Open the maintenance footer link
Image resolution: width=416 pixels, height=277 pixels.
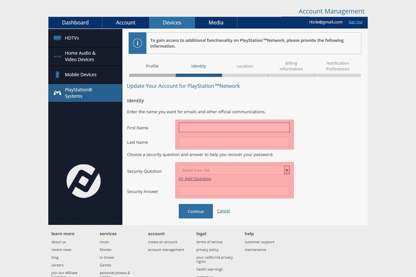(x=255, y=250)
